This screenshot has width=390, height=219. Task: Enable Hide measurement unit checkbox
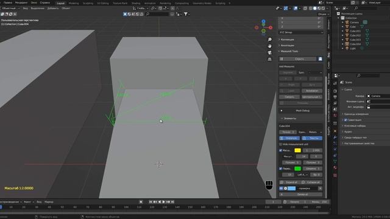point(280,144)
